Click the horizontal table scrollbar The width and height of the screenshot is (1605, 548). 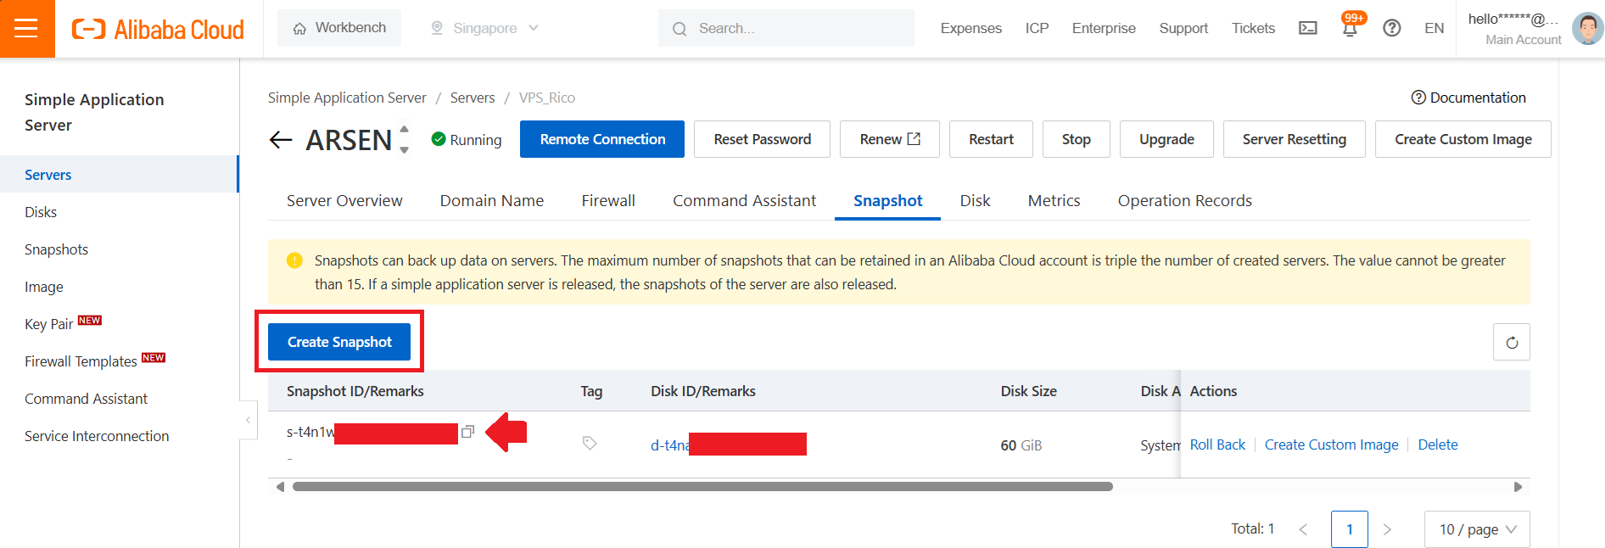click(x=702, y=487)
